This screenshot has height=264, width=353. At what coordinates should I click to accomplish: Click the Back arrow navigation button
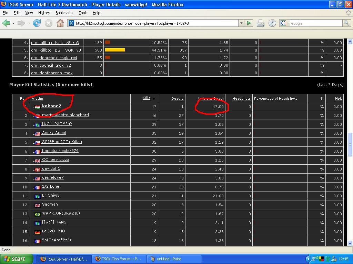click(6, 23)
